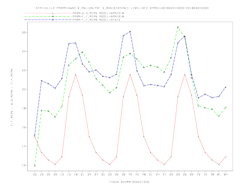The width and height of the screenshot is (246, 190).
Task: Click the x-axis tick label 36
Action: pyautogui.click(x=116, y=174)
